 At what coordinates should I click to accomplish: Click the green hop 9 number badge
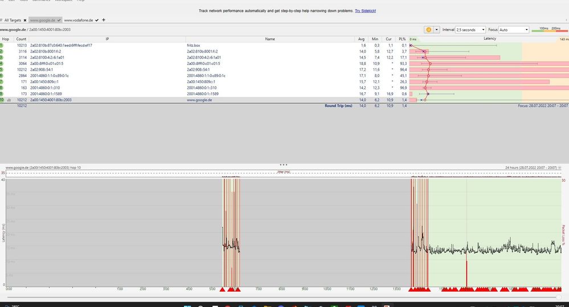click(x=2, y=93)
